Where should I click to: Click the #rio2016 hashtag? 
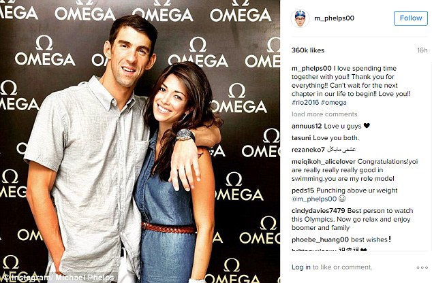pyautogui.click(x=305, y=103)
